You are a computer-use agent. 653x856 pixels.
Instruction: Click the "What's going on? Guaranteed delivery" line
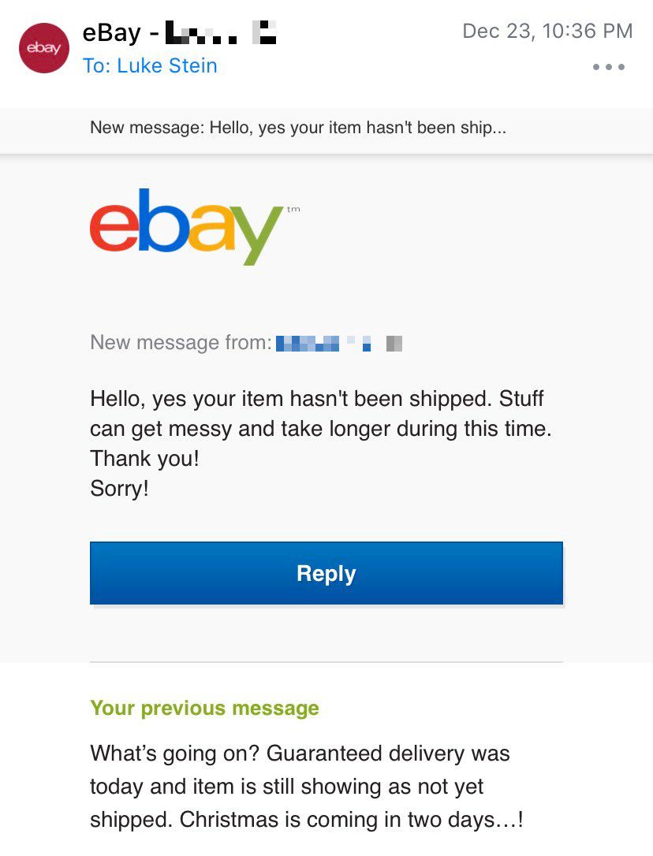coord(300,754)
